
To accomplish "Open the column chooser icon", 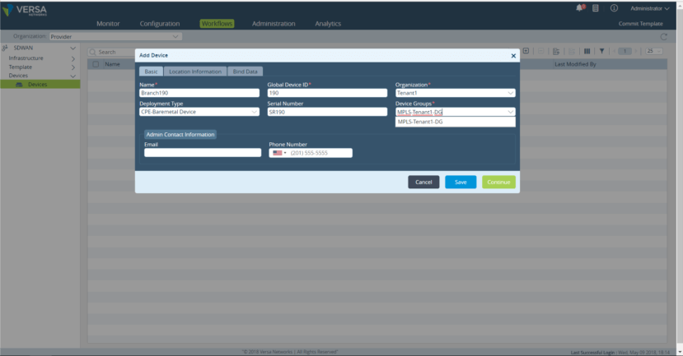I will click(587, 51).
